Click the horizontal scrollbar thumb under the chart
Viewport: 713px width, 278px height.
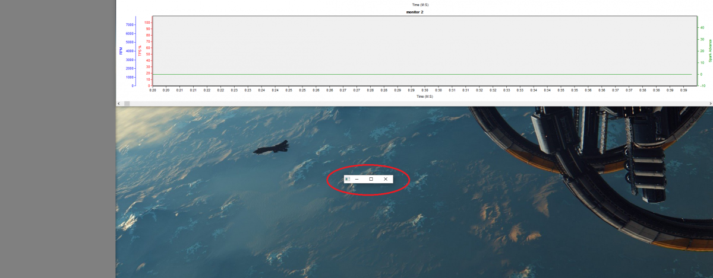click(x=127, y=104)
